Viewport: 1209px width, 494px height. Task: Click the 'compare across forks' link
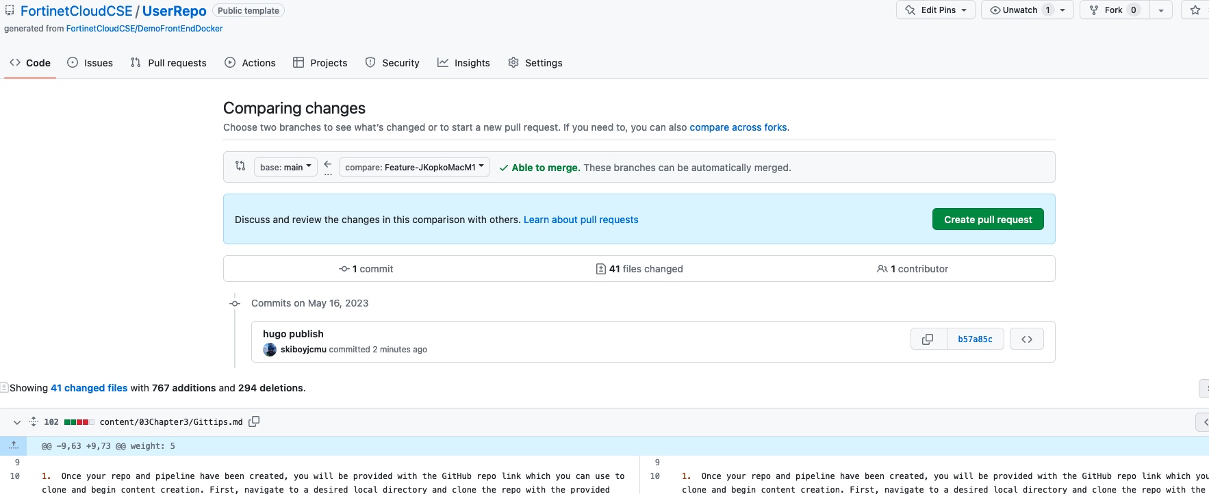point(738,127)
